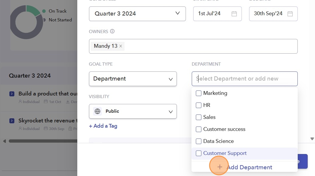Image resolution: width=315 pixels, height=176 pixels.
Task: Tick the HR department checkbox
Action: 198,105
